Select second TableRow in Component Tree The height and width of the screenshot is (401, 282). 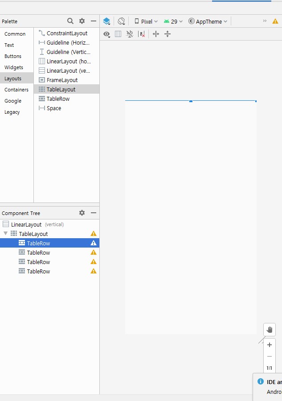49,252
